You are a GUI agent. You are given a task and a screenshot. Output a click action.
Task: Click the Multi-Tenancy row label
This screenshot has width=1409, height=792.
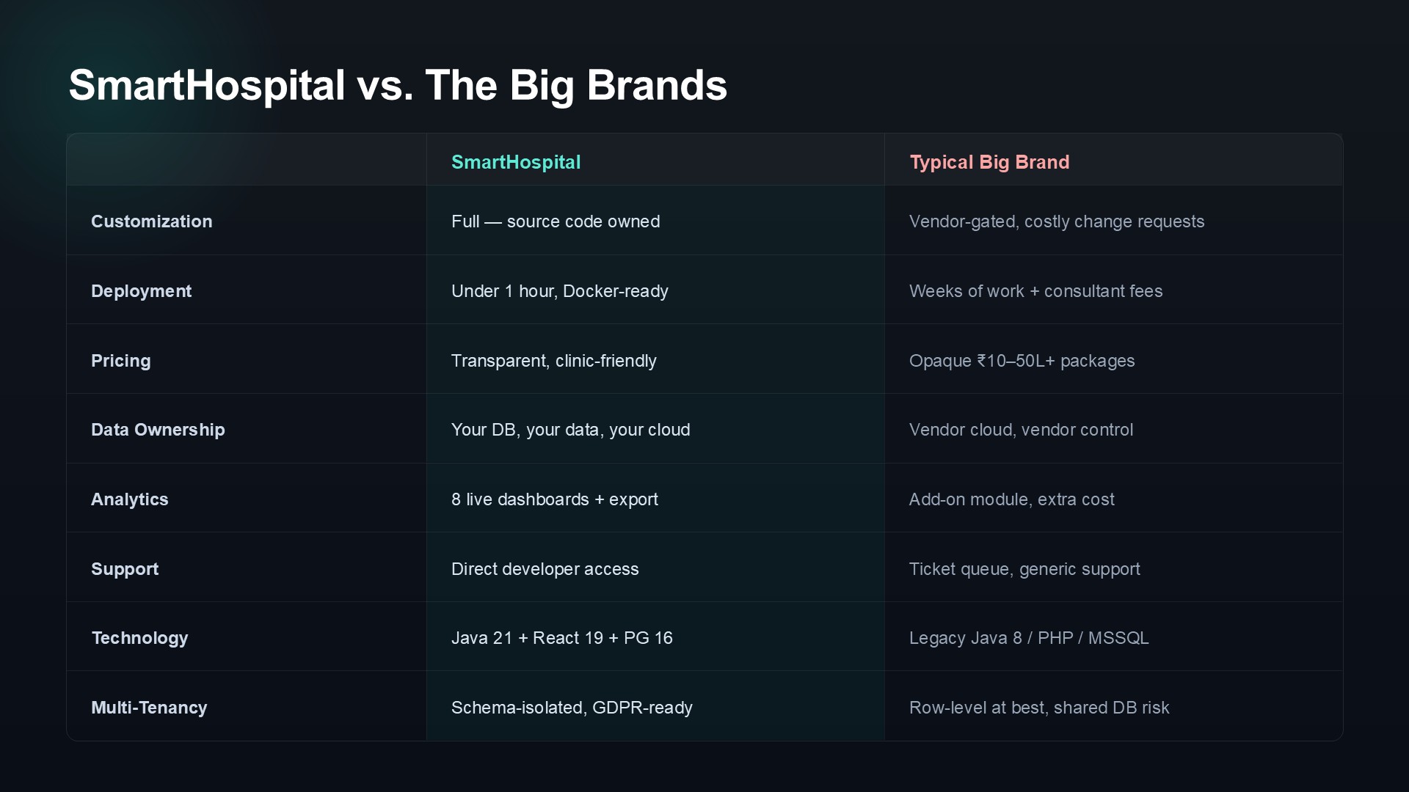pos(149,708)
